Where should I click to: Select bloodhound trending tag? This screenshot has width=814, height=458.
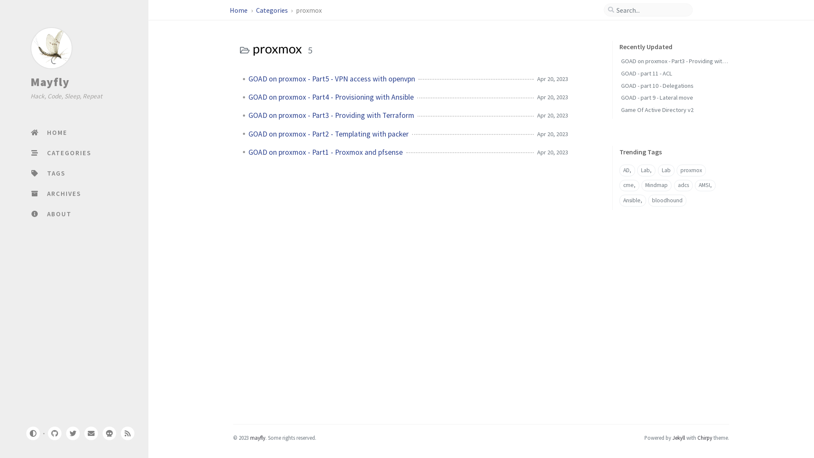pyautogui.click(x=667, y=200)
